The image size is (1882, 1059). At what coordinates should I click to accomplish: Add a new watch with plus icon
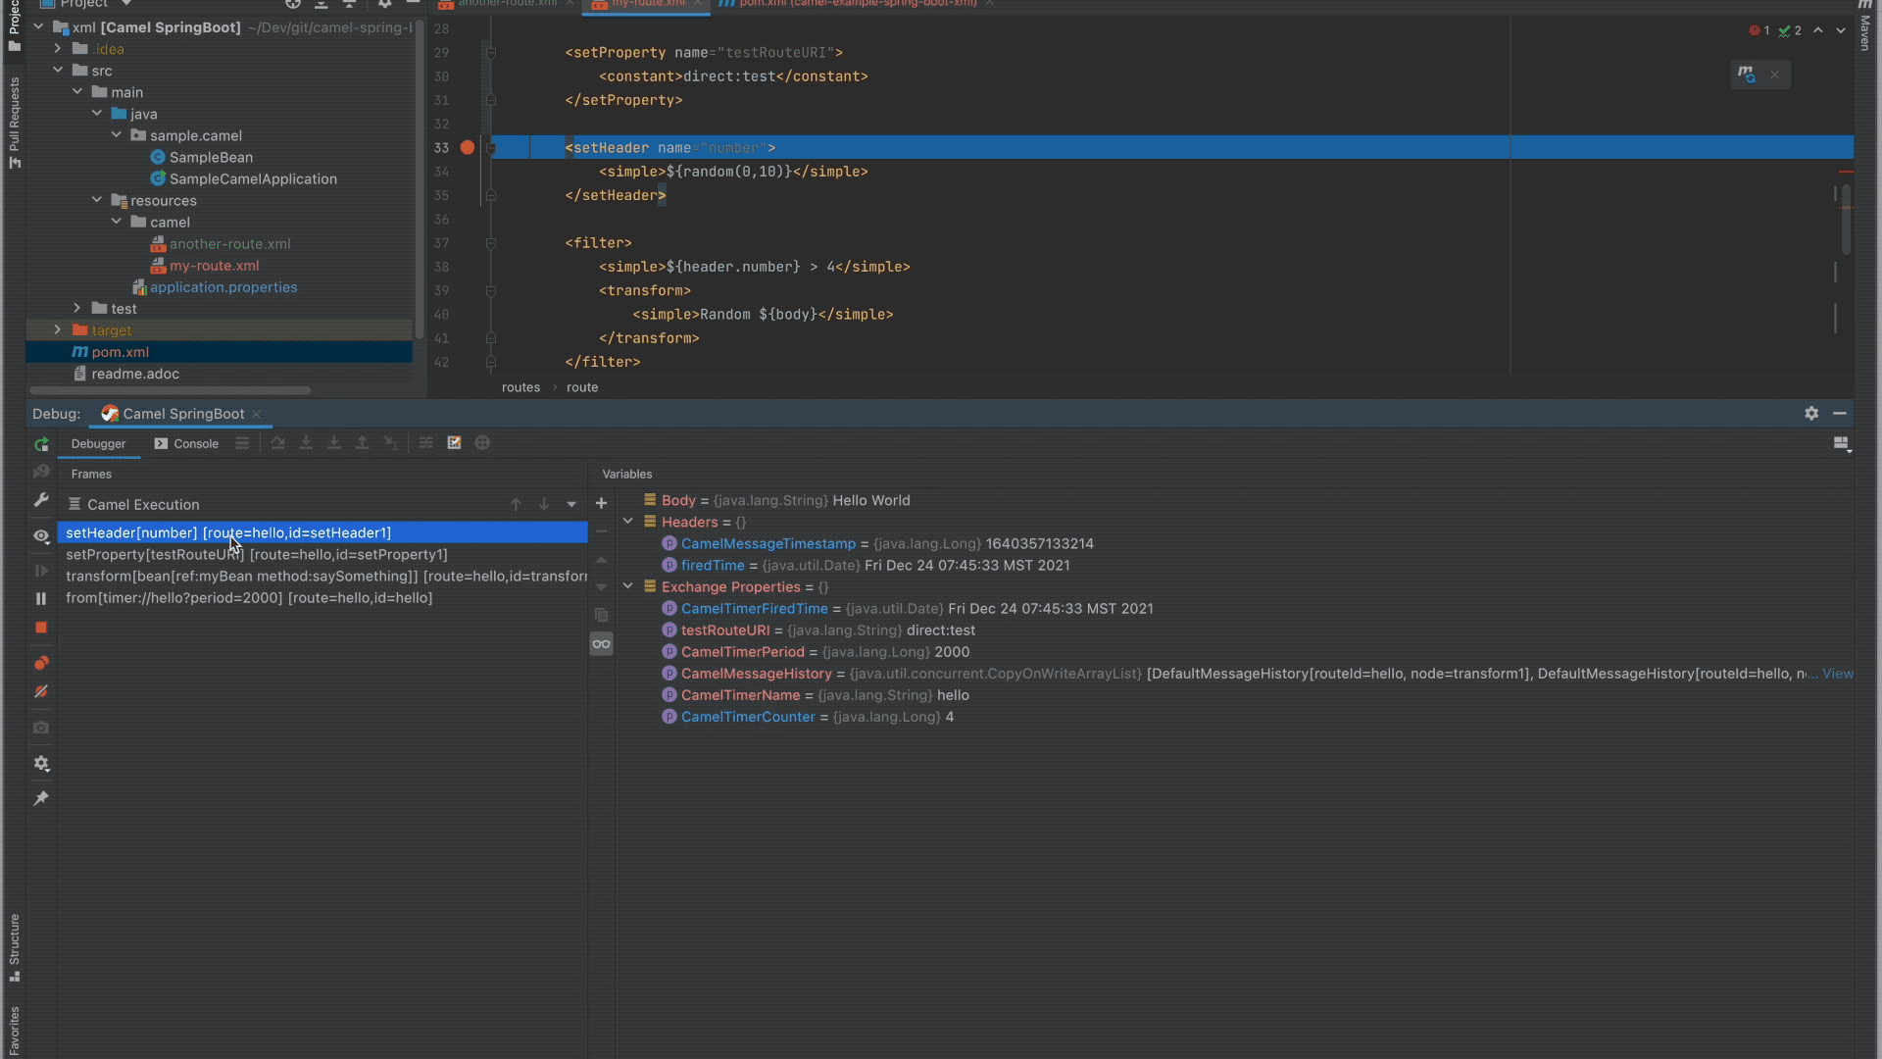pos(601,504)
